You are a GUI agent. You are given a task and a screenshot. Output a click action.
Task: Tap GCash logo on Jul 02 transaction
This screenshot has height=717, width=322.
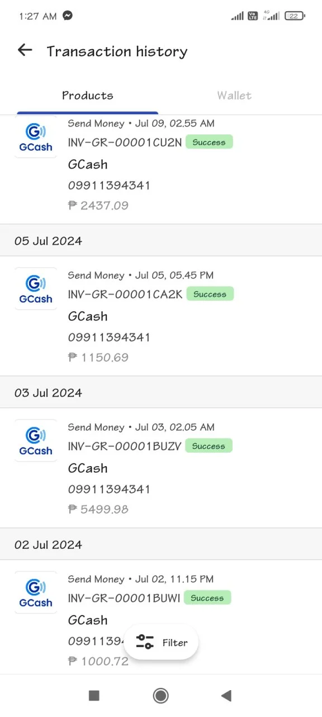coord(36,592)
